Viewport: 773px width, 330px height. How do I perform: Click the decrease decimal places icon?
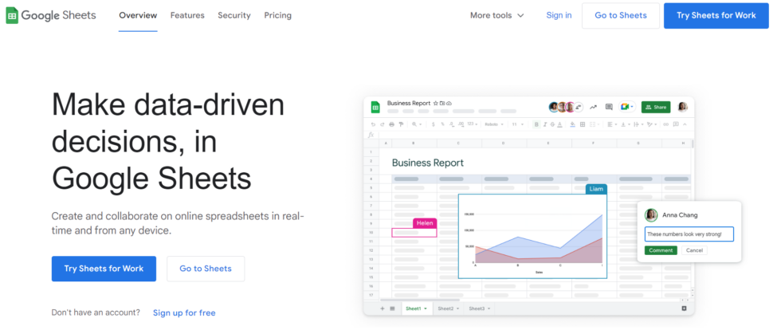coord(452,124)
